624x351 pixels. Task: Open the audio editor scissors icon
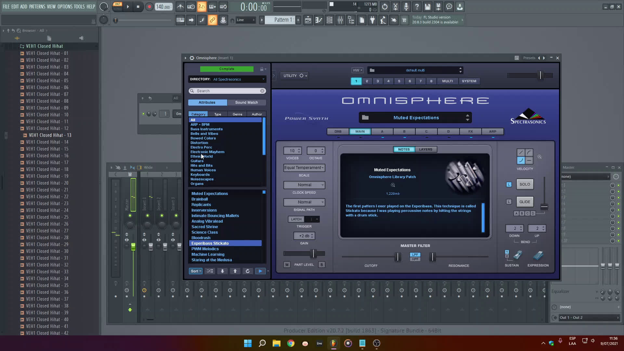click(x=396, y=6)
